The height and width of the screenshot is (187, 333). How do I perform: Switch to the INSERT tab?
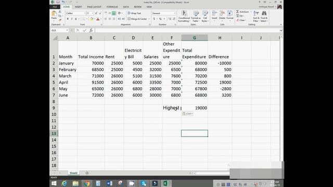(79, 7)
